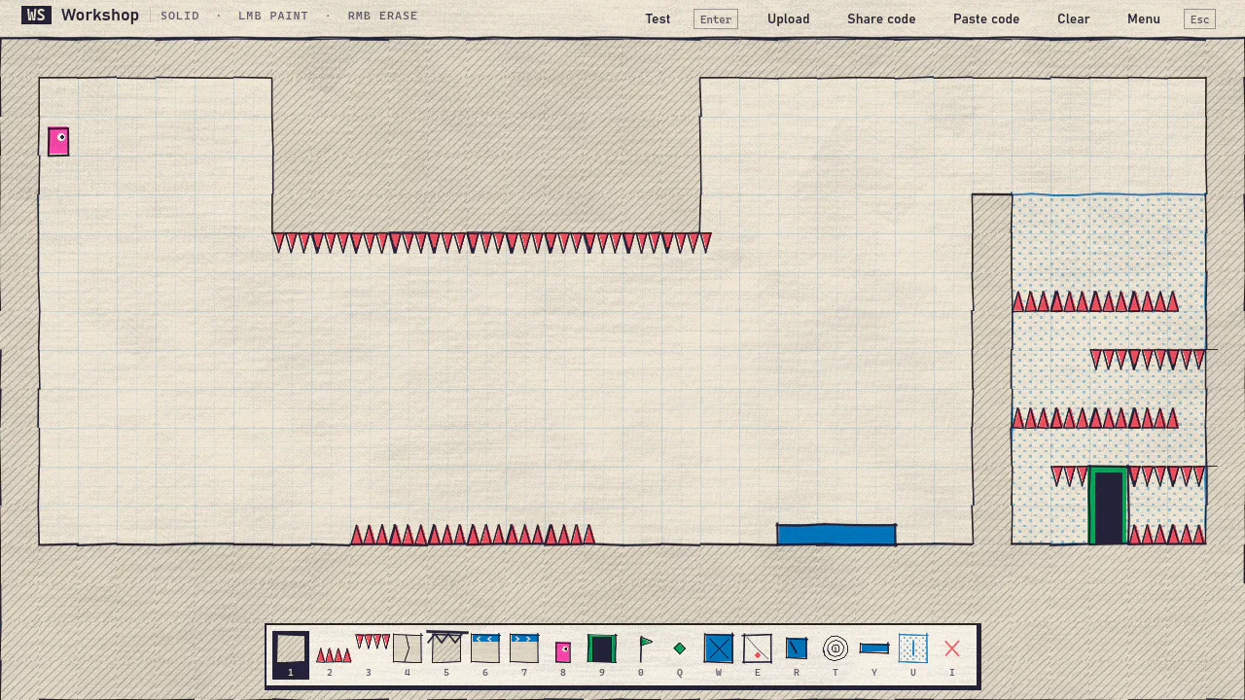Select the left conveyor tile (slot 6)
This screenshot has height=700, width=1245.
coord(485,648)
